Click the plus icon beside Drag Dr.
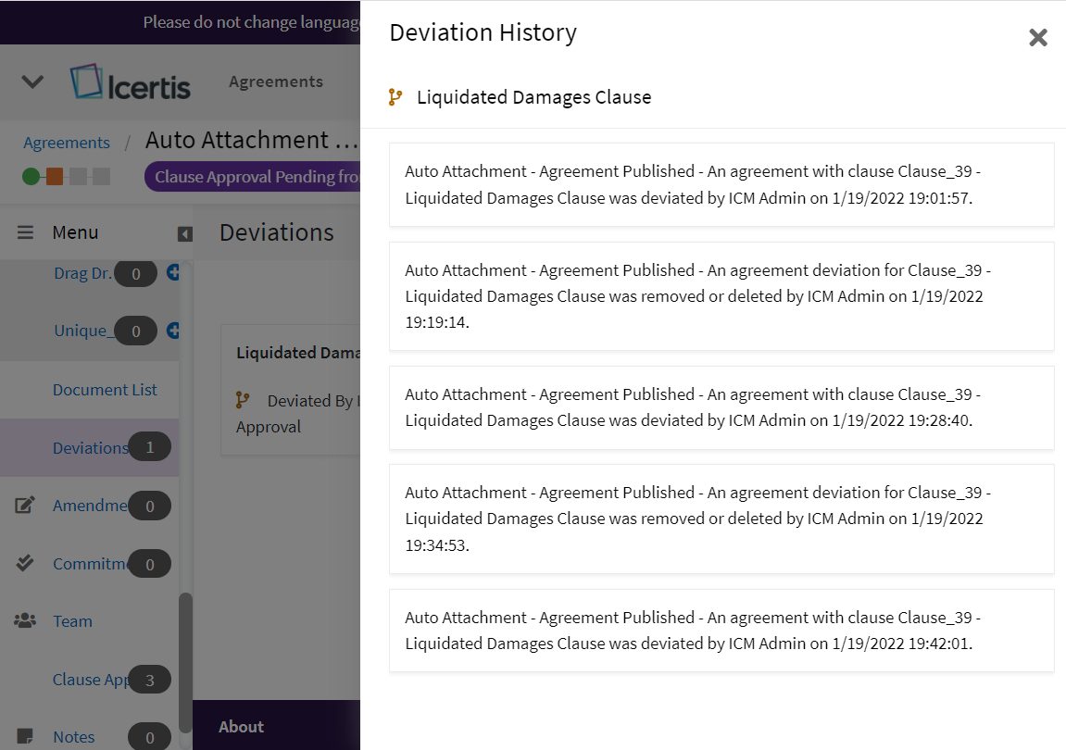This screenshot has width=1066, height=750. tap(172, 273)
